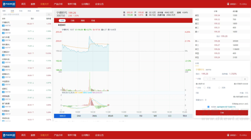Select the 周线 chart period tab

[83, 21]
